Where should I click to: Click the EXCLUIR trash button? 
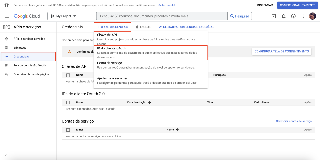(143, 27)
